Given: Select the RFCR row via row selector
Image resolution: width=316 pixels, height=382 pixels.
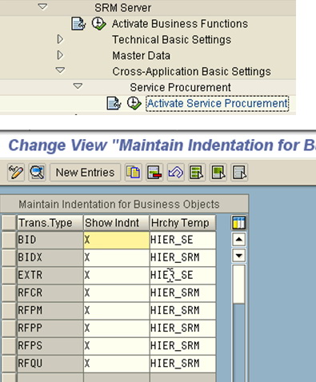Looking at the screenshot, I should [9, 292].
